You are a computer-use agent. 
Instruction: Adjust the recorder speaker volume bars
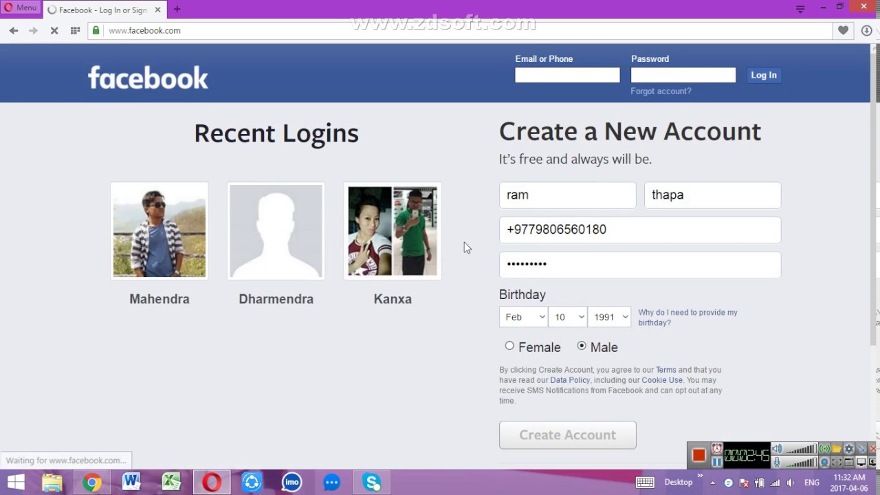(x=801, y=449)
